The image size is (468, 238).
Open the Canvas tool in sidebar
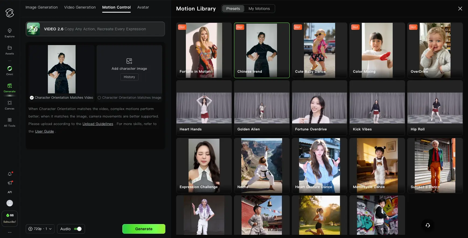(10, 105)
